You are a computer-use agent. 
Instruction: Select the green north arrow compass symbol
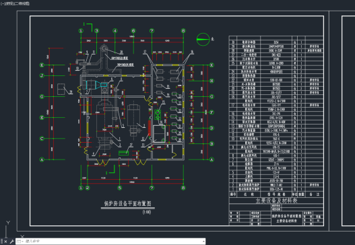coord(203,39)
